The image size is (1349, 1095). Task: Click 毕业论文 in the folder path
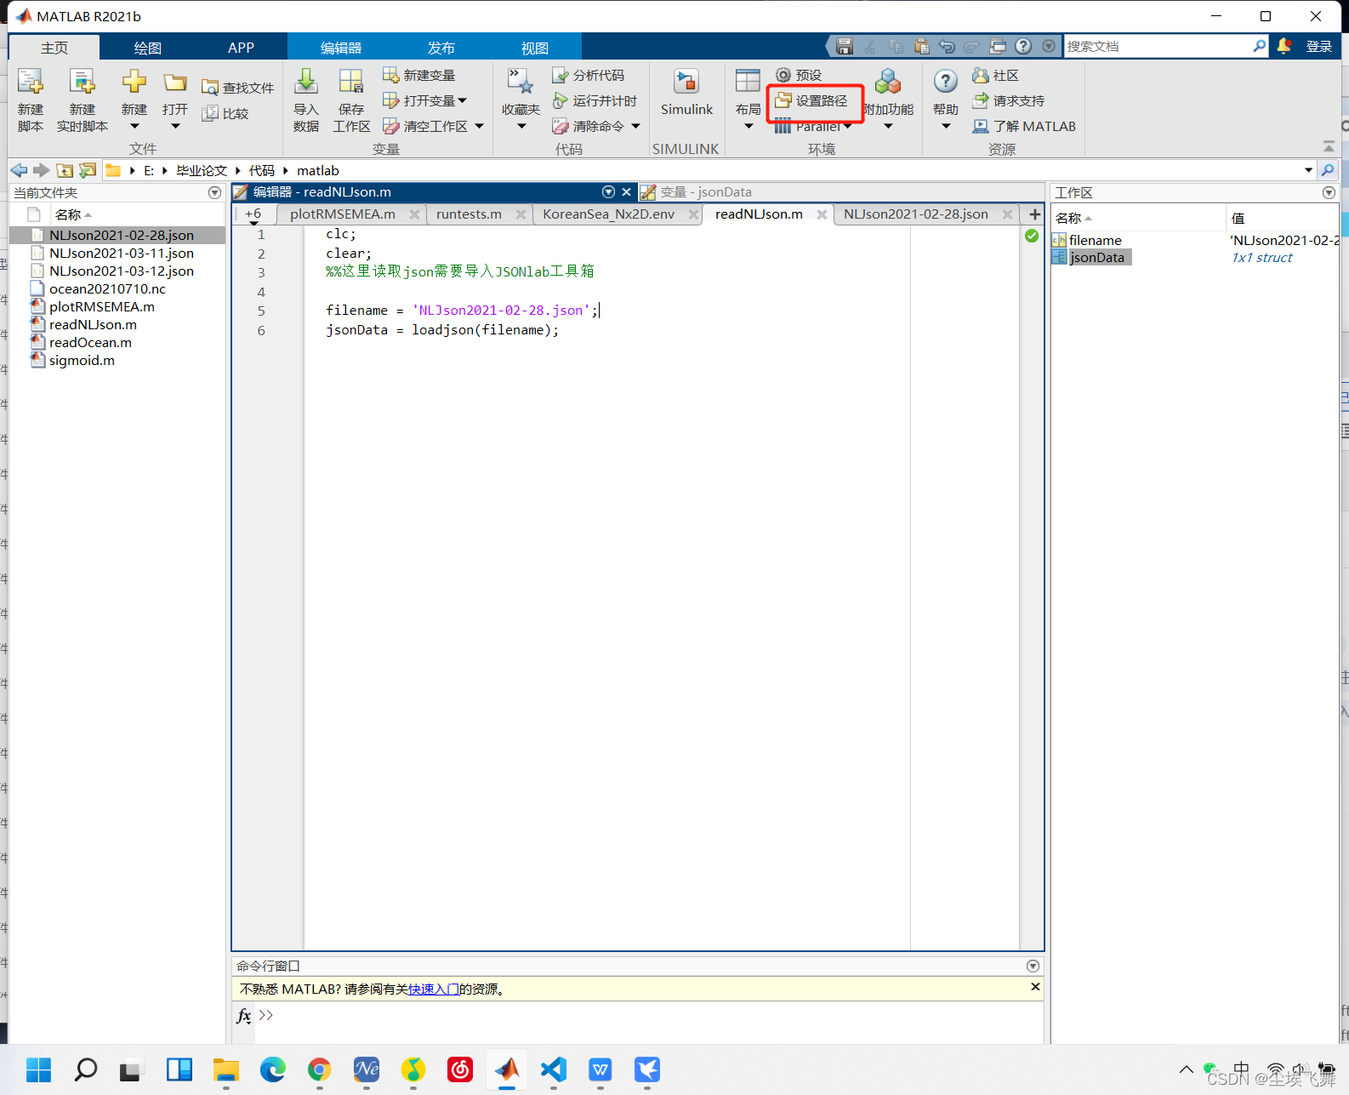[202, 170]
